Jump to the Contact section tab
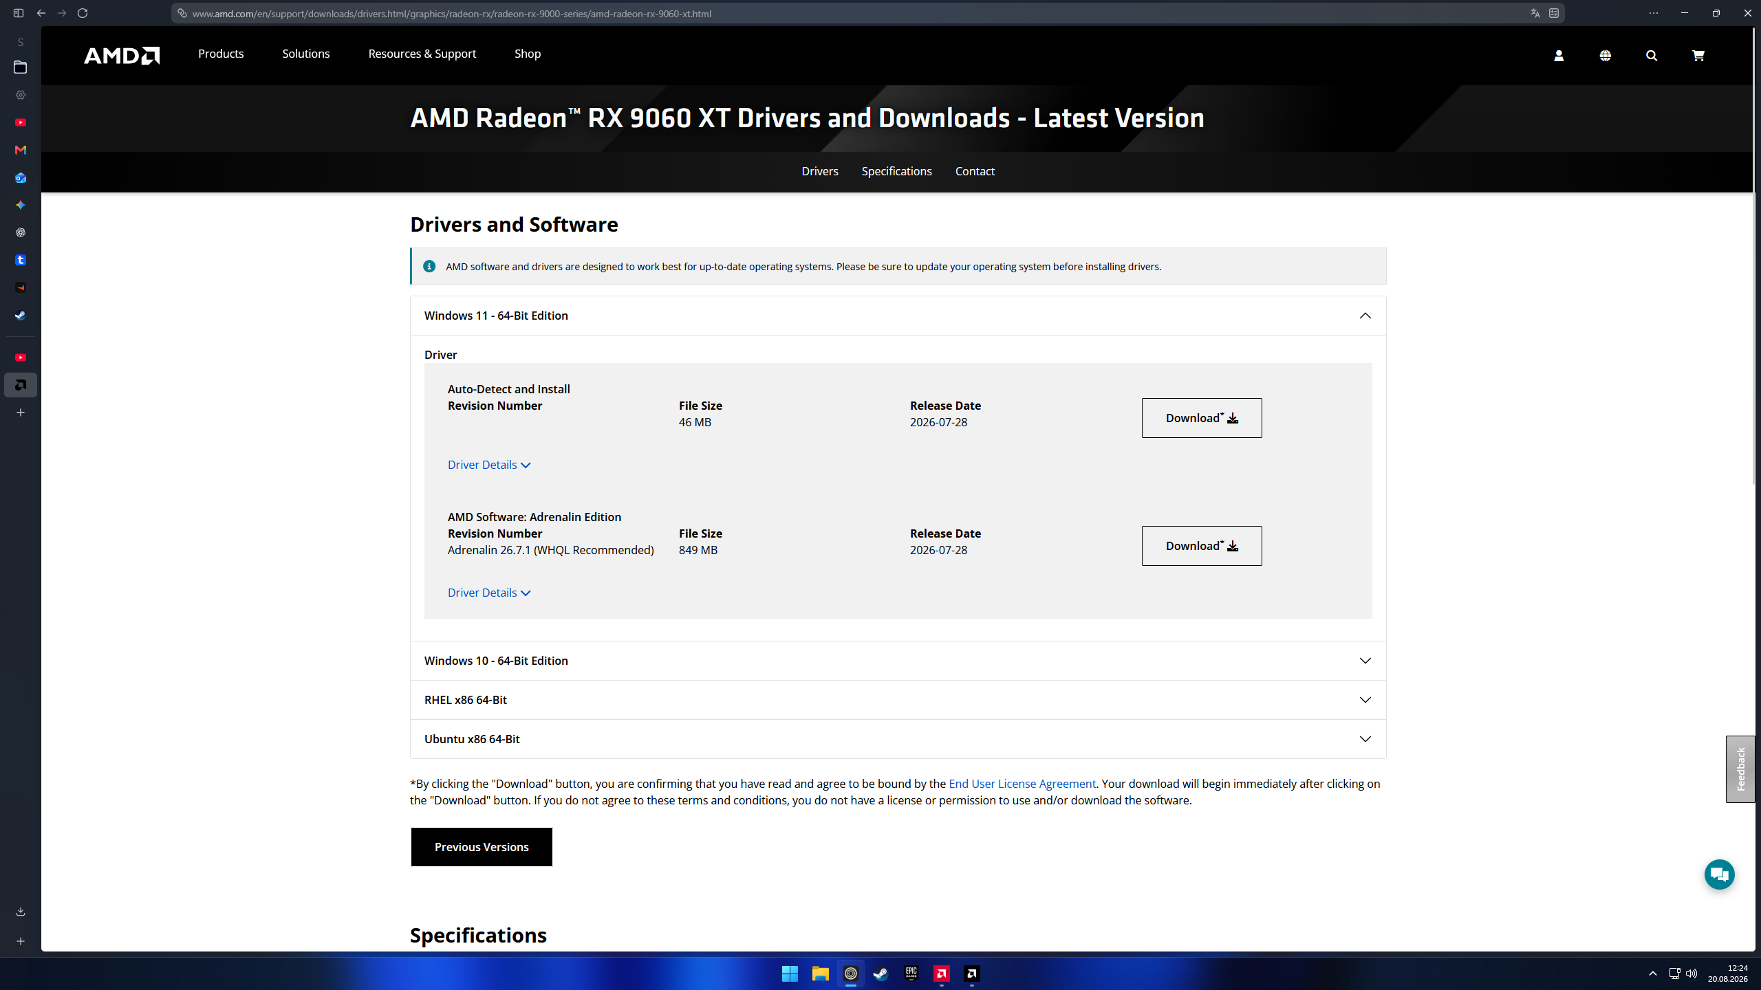The height and width of the screenshot is (990, 1761). coord(975,171)
